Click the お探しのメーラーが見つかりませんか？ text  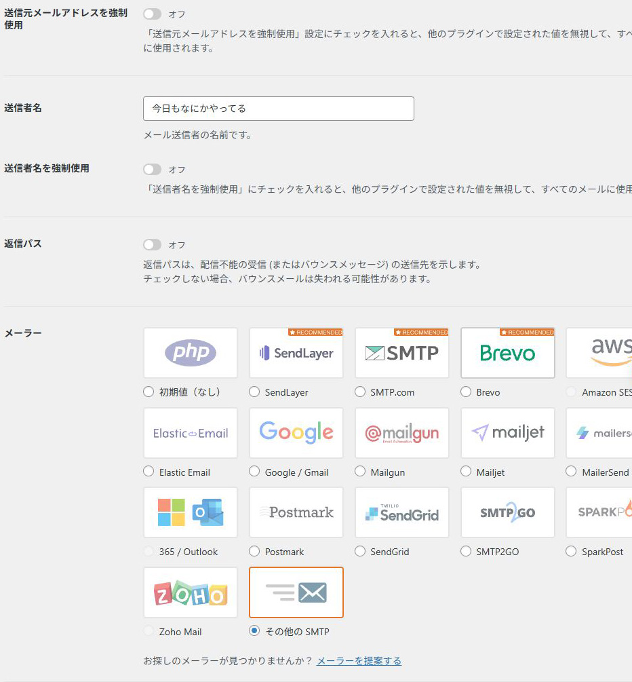point(229,661)
